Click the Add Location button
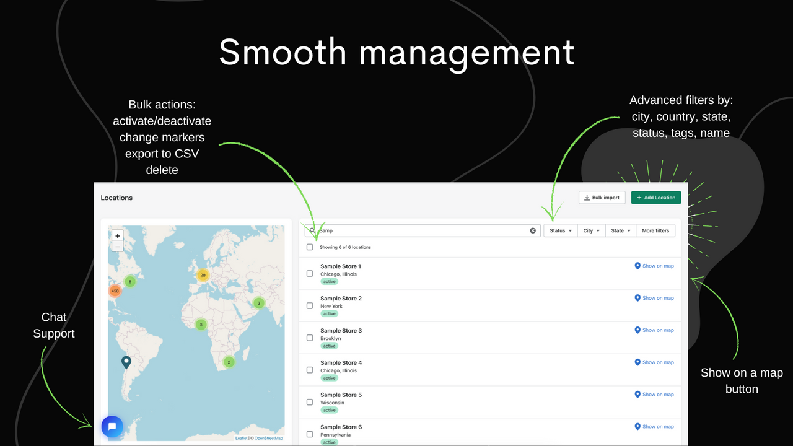Screen dimensions: 793x446 point(655,197)
